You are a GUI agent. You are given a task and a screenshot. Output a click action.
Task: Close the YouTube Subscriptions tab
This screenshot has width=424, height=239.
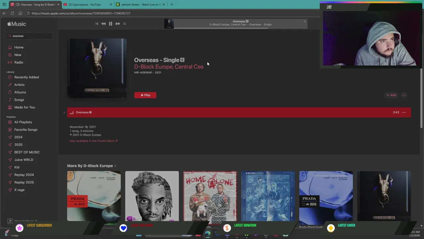[111, 5]
